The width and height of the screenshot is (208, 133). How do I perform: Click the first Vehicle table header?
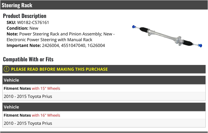(x=104, y=80)
